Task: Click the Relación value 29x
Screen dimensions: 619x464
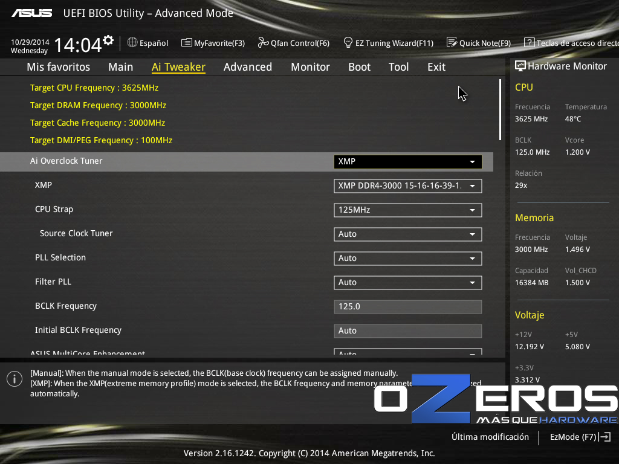Action: coord(521,185)
